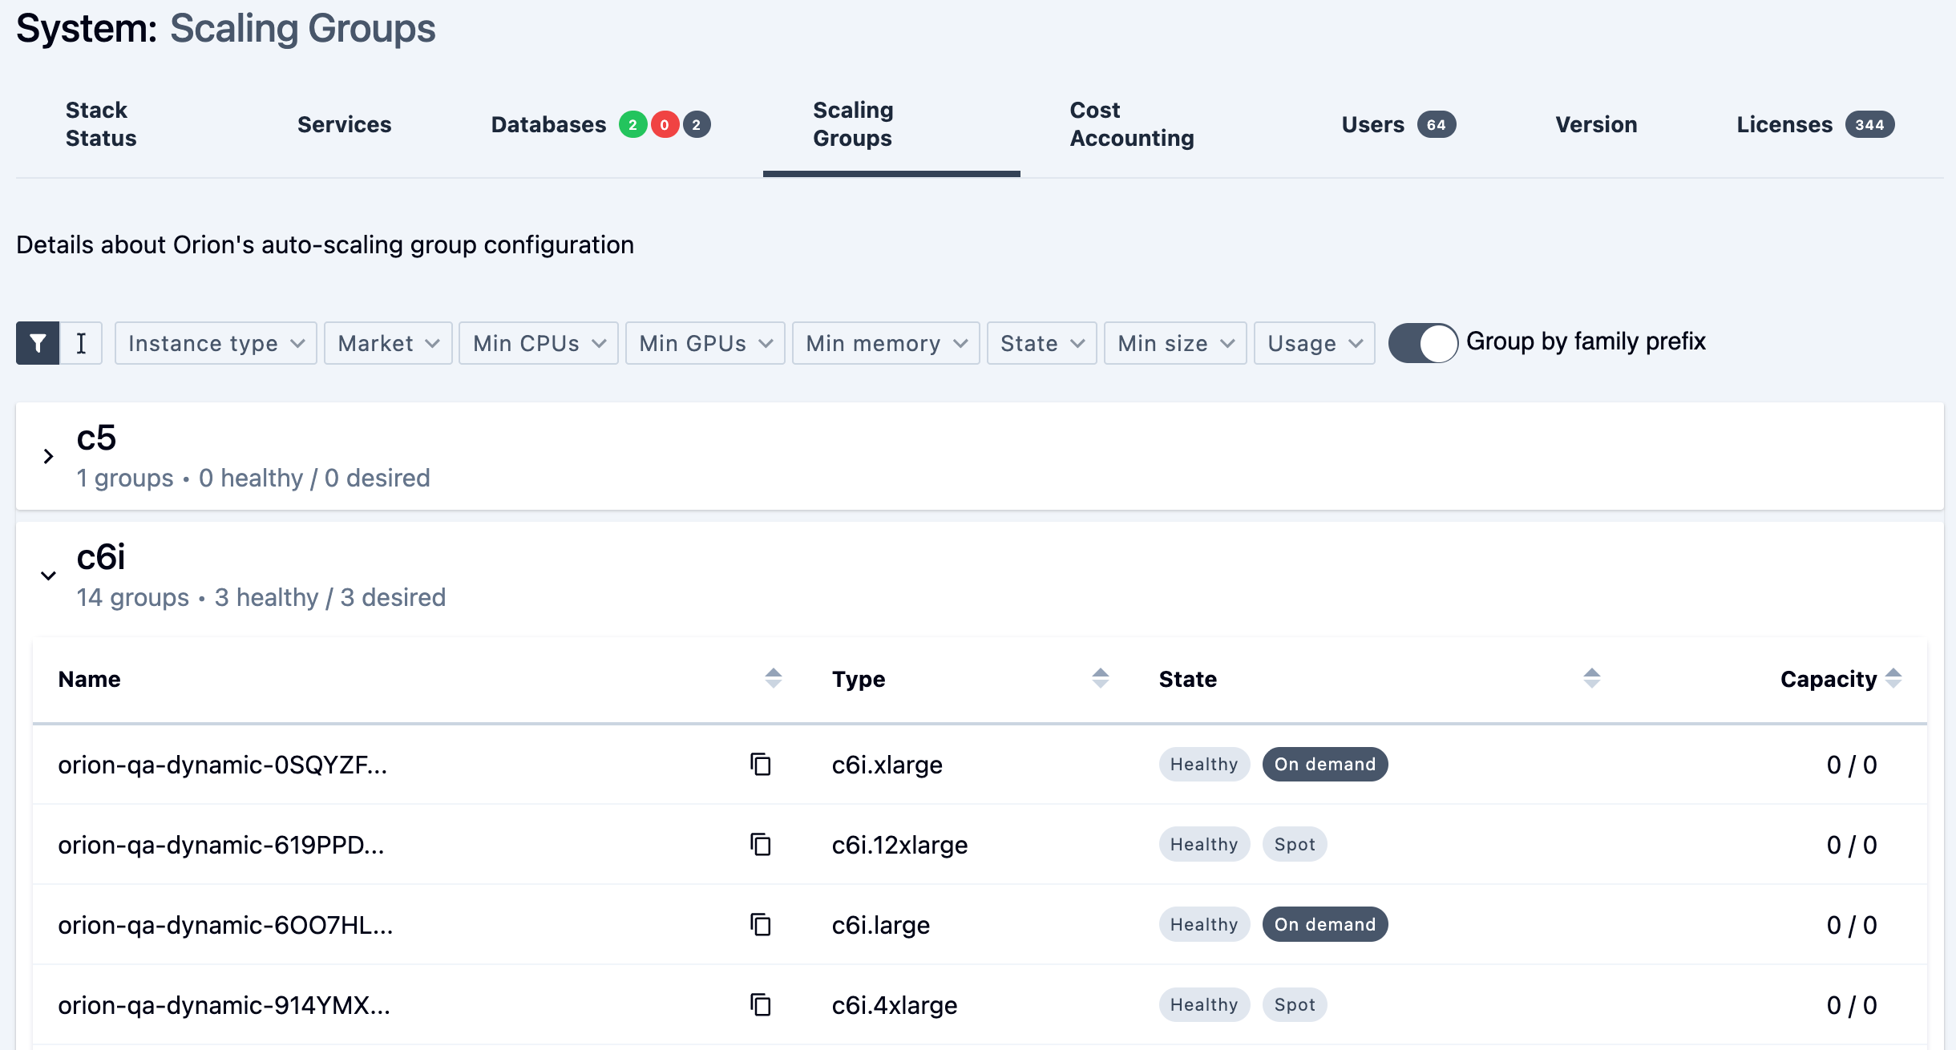Click Spot badge in c6i.4xlarge row
Screen dimensions: 1956x1050
point(1295,1005)
